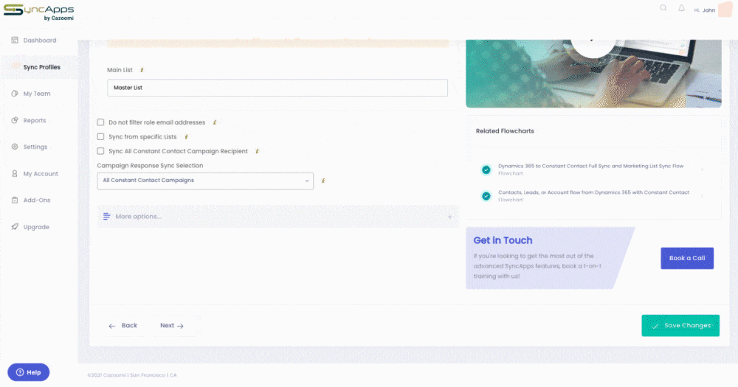738x387 pixels.
Task: Click Book a Call button
Action: (x=687, y=258)
